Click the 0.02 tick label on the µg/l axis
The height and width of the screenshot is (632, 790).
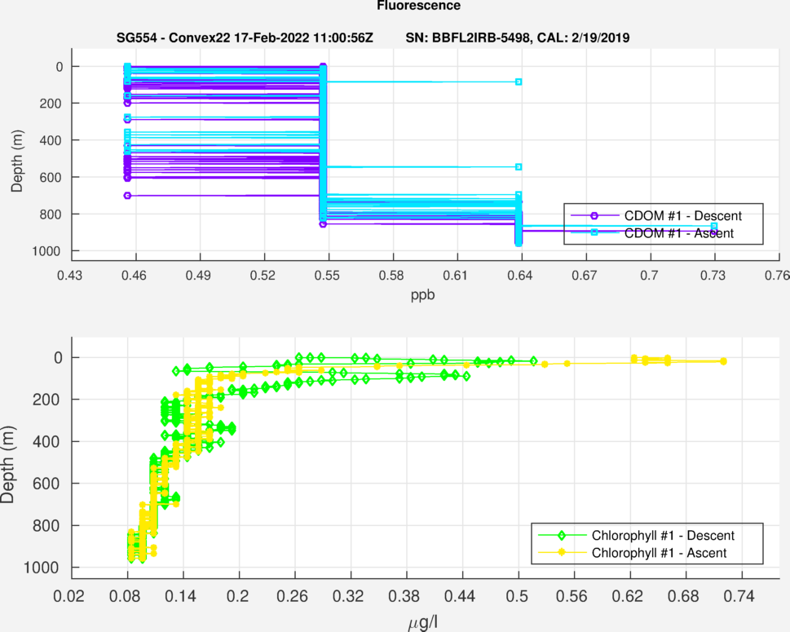pyautogui.click(x=70, y=598)
